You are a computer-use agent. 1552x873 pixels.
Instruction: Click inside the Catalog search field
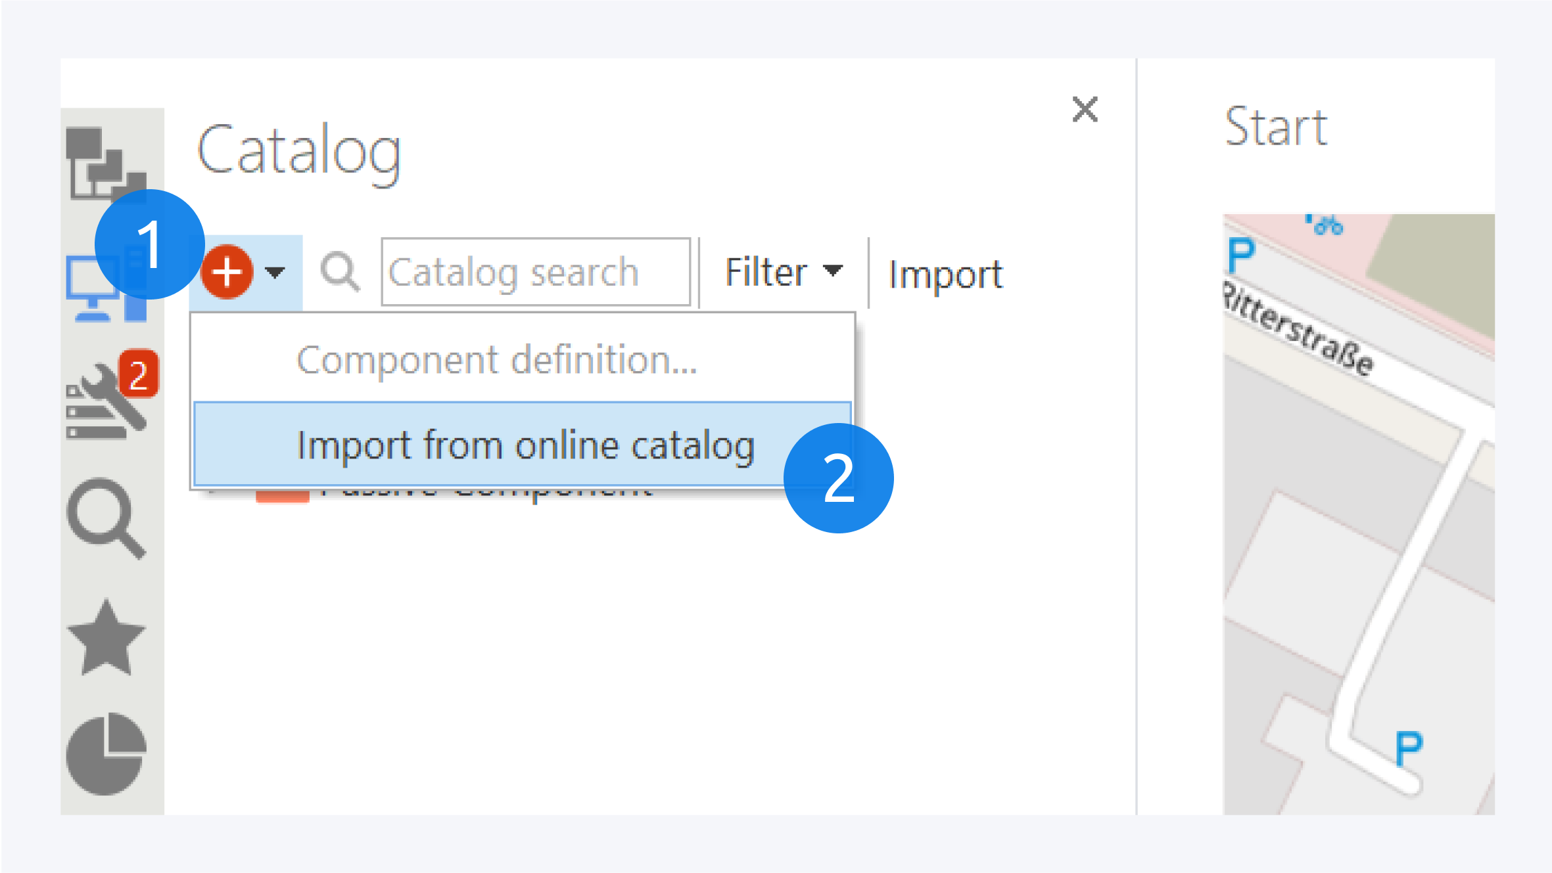coord(536,272)
